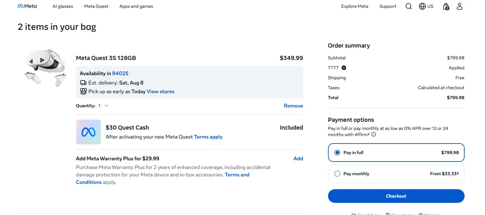This screenshot has height=215, width=486.
Task: Select the Pay monthly option
Action: pos(396,174)
